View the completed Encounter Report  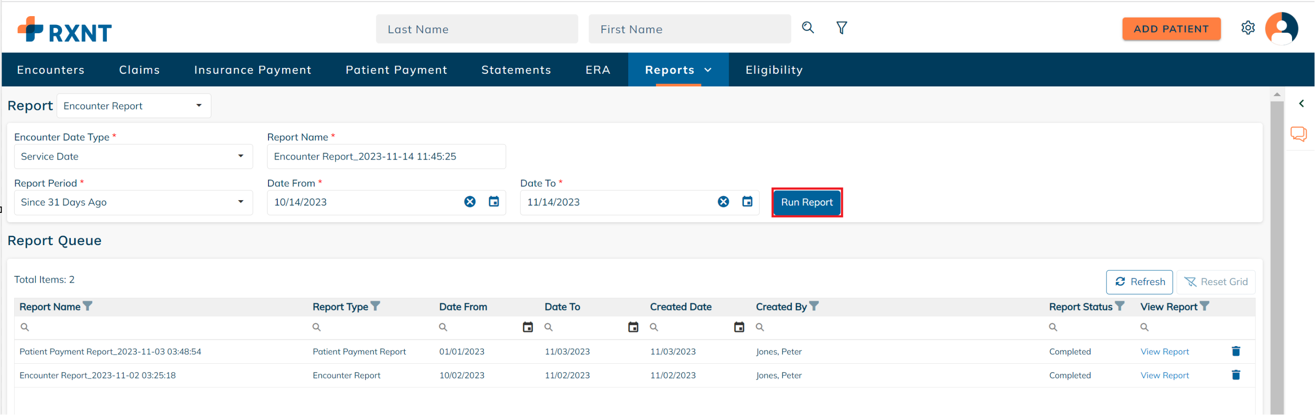click(1164, 375)
